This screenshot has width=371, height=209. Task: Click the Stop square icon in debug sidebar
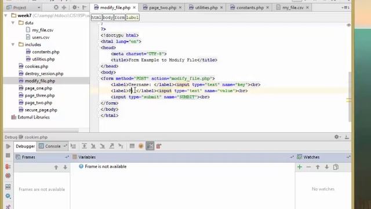click(8, 156)
